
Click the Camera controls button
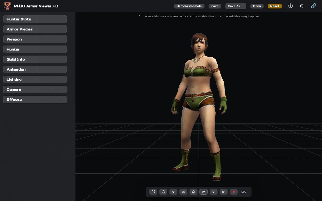coord(189,6)
